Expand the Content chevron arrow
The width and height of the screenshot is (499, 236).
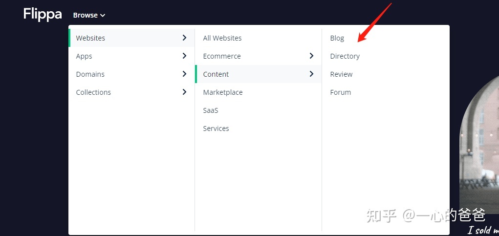pos(311,74)
